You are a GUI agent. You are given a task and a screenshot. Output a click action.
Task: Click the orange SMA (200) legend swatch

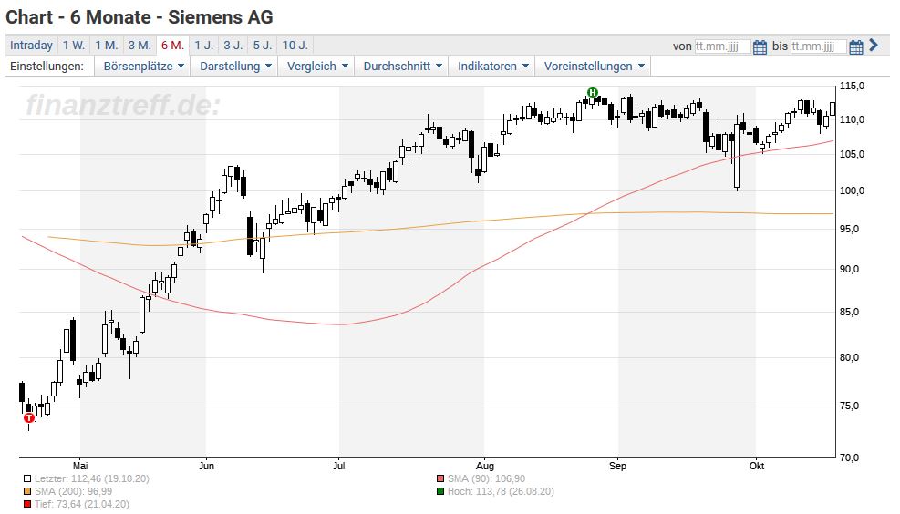click(x=27, y=491)
